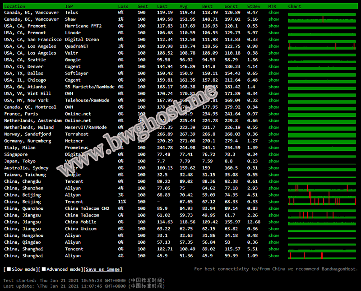Show MTR for San Francisco Digital Ocean
The width and height of the screenshot is (361, 291).
pos(273,39)
